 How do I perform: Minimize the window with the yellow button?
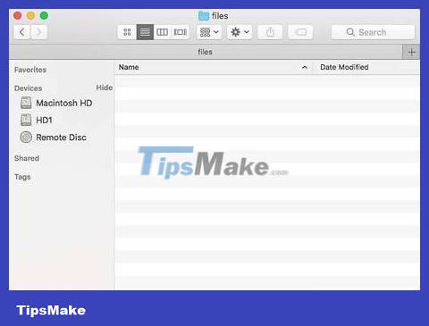click(x=30, y=15)
